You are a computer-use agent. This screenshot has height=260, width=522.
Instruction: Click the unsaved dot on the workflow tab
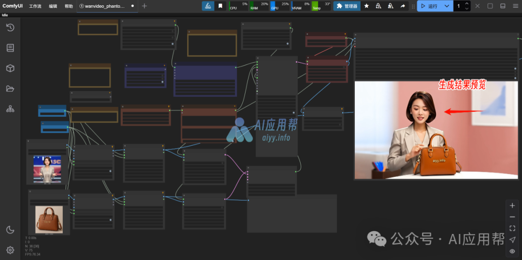pos(132,6)
